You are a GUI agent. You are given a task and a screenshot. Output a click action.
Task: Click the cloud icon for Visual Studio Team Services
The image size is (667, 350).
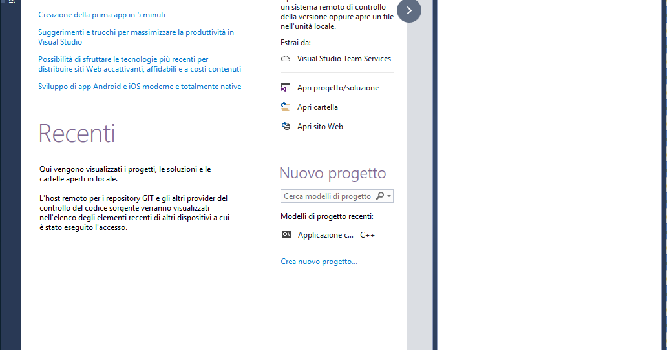pyautogui.click(x=286, y=59)
